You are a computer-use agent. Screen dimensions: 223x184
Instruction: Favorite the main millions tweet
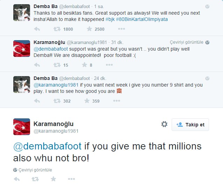pyautogui.click(x=53, y=179)
